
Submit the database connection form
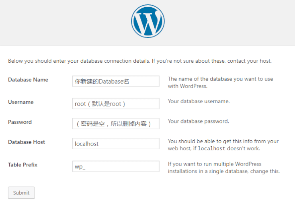[x=21, y=193]
